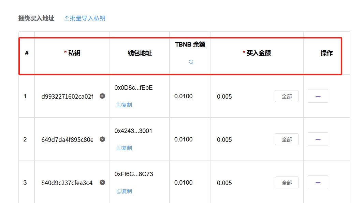Click 全部 button in row 2

coord(287,139)
